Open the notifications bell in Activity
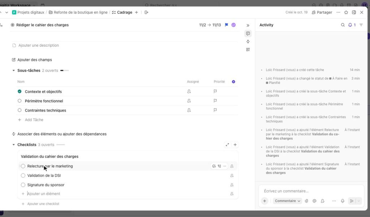Image resolution: width=370 pixels, height=217 pixels. pyautogui.click(x=350, y=25)
